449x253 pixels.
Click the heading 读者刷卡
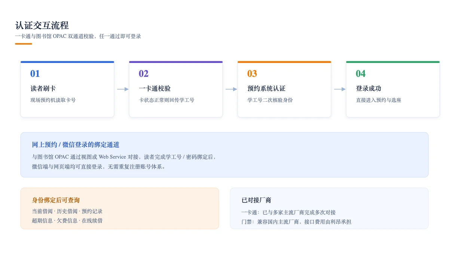pyautogui.click(x=43, y=88)
